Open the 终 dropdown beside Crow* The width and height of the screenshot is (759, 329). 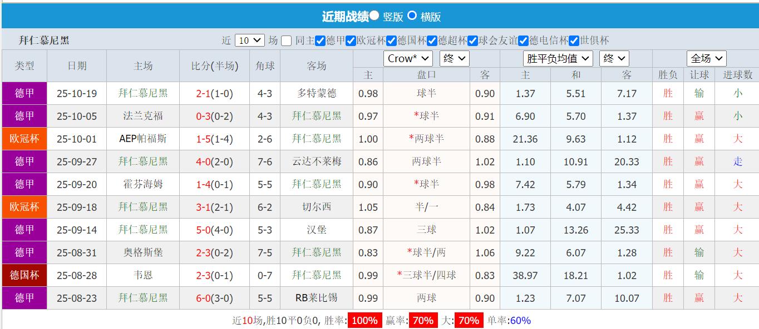pos(455,58)
